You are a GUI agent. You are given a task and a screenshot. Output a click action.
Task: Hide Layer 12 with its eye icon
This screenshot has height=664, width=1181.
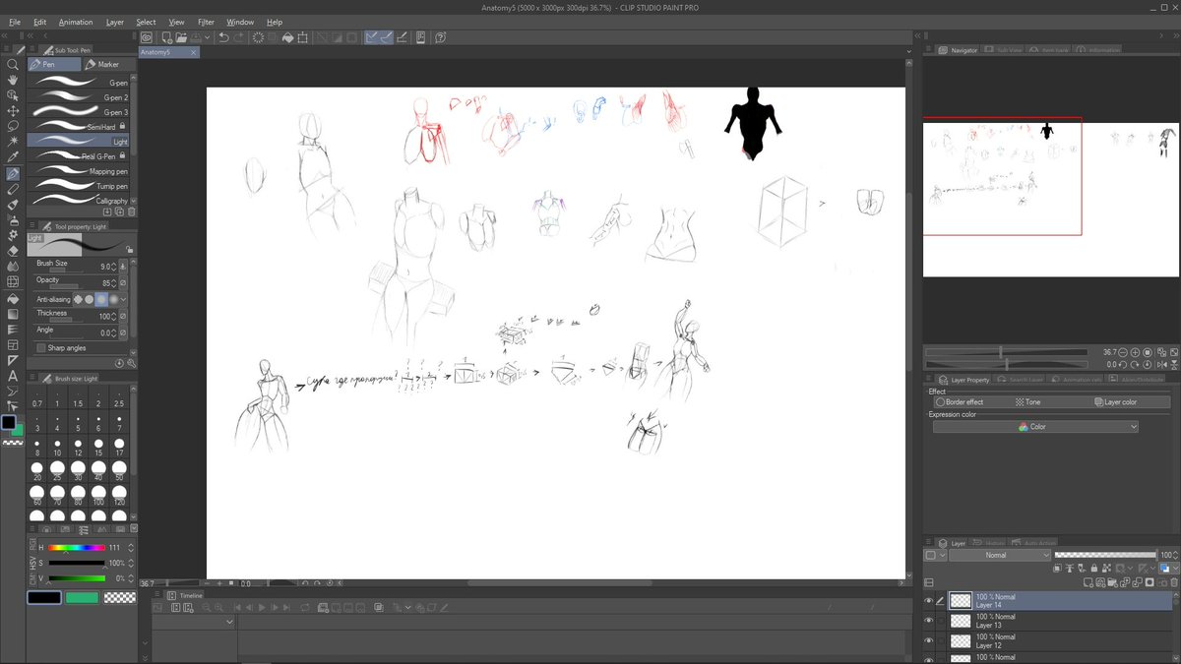click(x=928, y=640)
